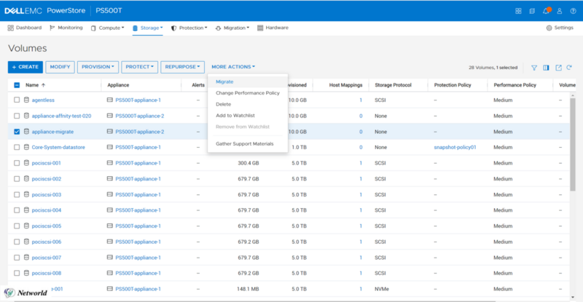
Task: Click the vertical scrollbar of volumes table
Action: (573, 145)
